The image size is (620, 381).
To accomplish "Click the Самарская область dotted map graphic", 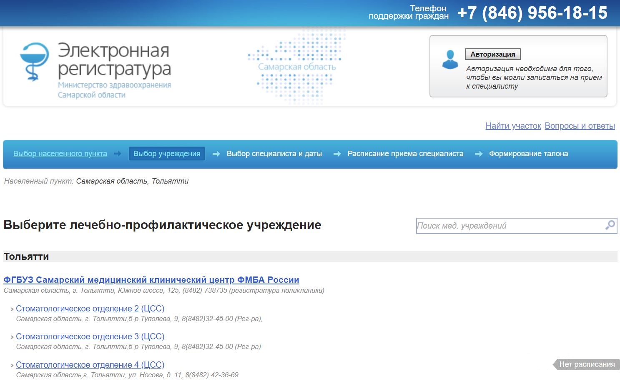I will [x=296, y=67].
